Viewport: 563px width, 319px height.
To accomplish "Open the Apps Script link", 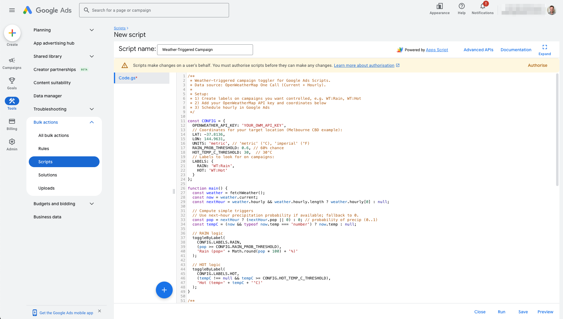I will [437, 50].
